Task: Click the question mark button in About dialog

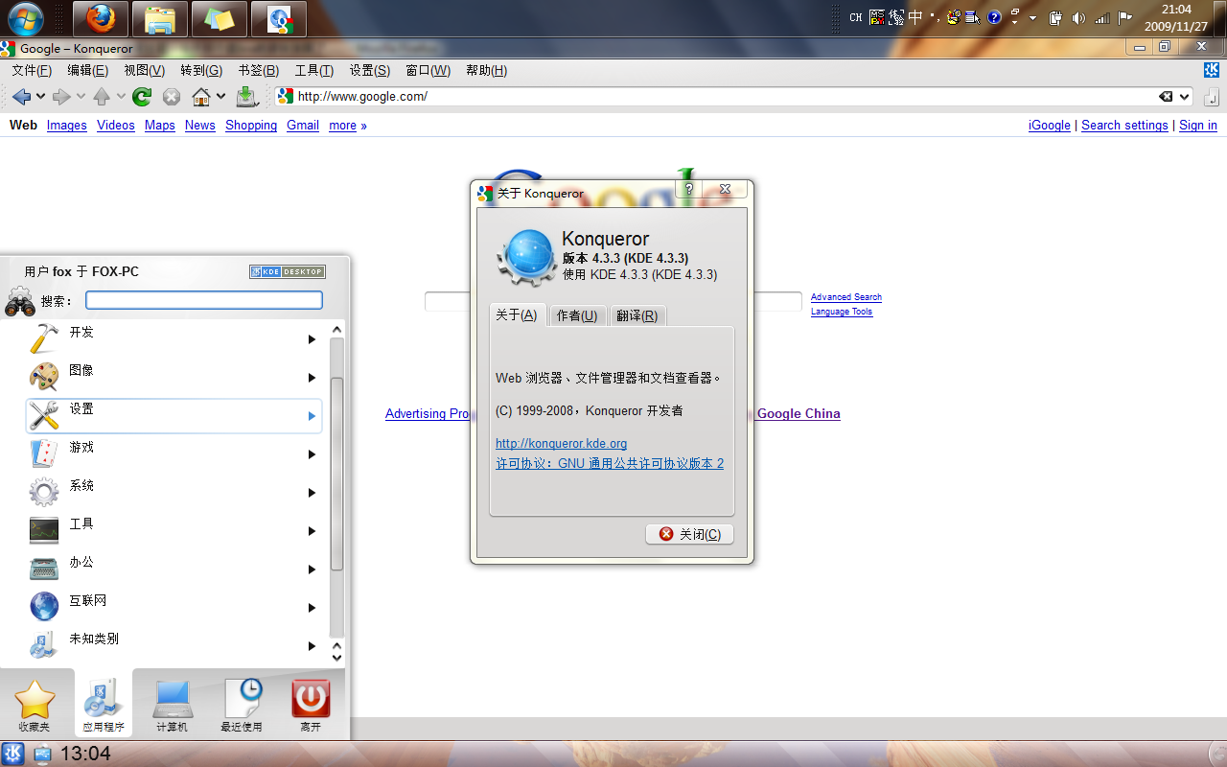Action: pos(688,189)
